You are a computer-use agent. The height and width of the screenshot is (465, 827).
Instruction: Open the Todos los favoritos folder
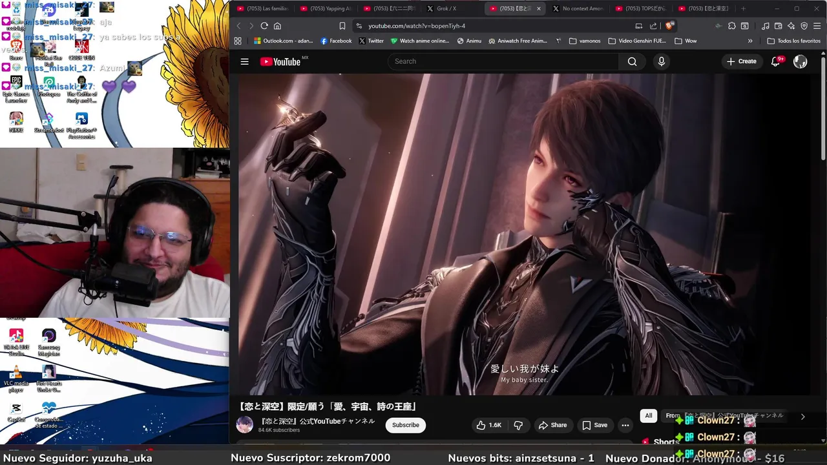(x=794, y=41)
